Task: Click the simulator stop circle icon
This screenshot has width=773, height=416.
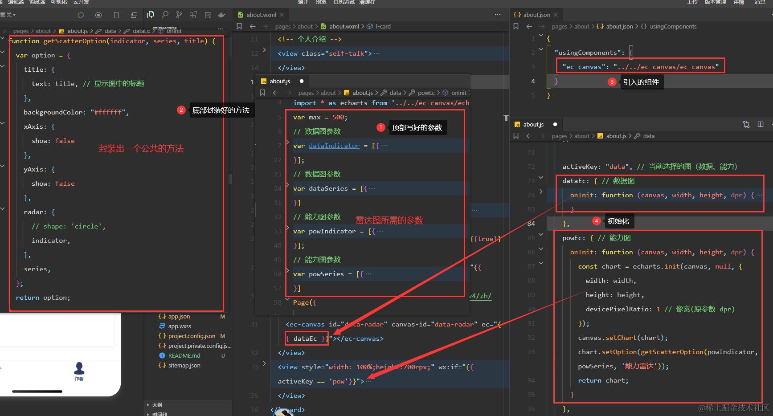Action: [98, 15]
